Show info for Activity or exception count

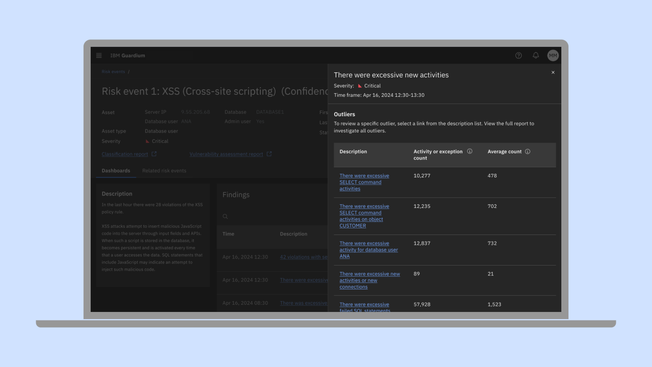click(470, 151)
